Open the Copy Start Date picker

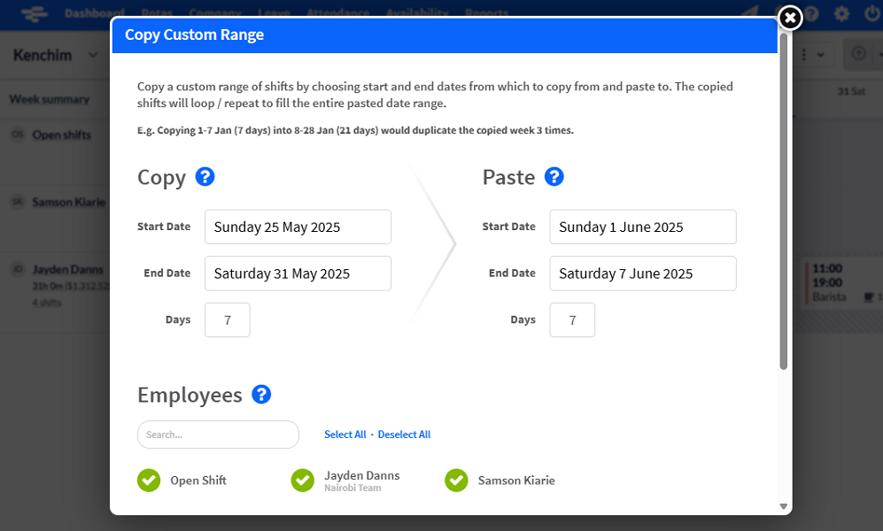298,227
